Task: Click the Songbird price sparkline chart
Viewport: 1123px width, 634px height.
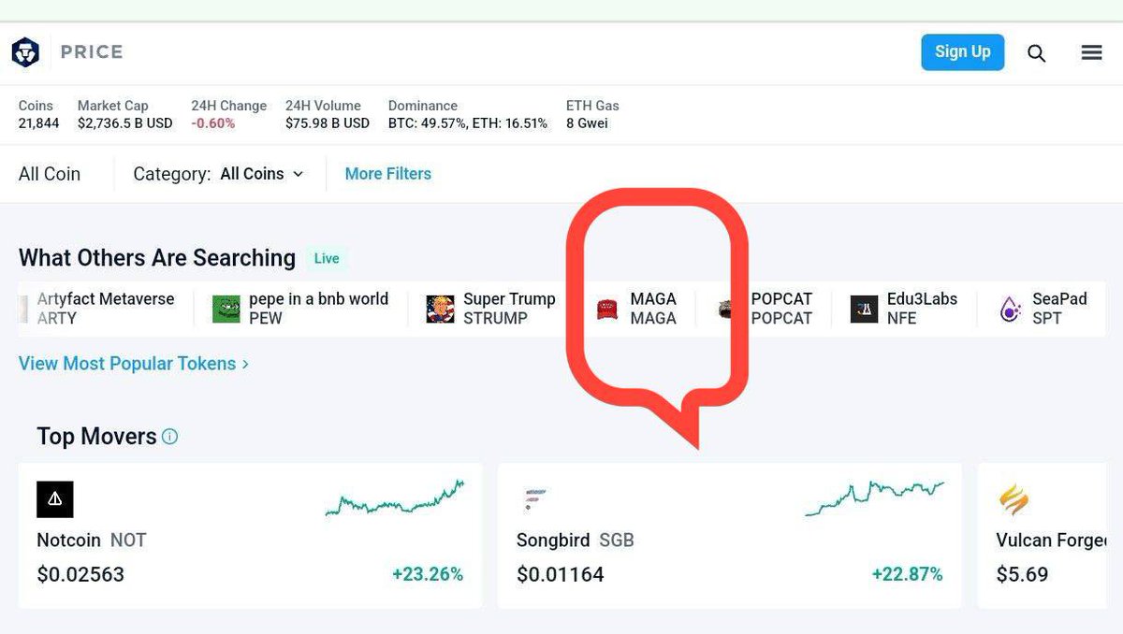Action: tap(875, 496)
